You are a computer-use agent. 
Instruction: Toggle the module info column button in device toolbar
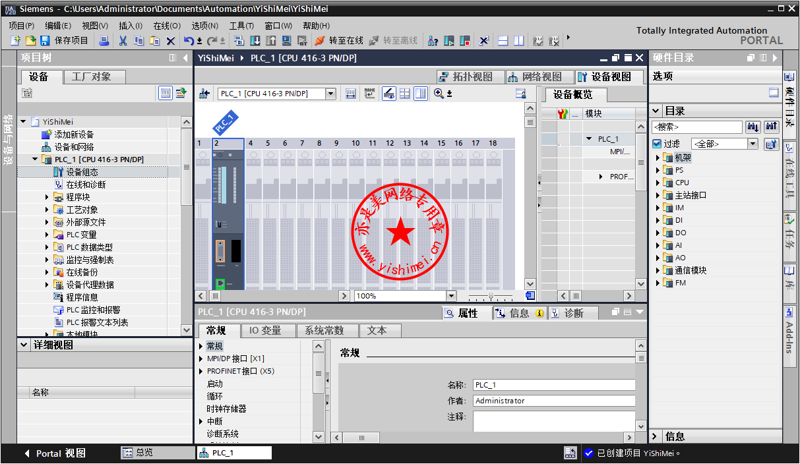coord(421,94)
